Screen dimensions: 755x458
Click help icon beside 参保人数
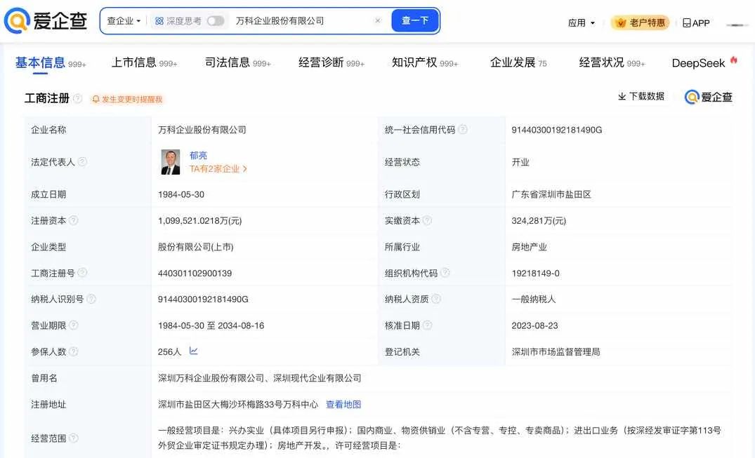tap(73, 351)
